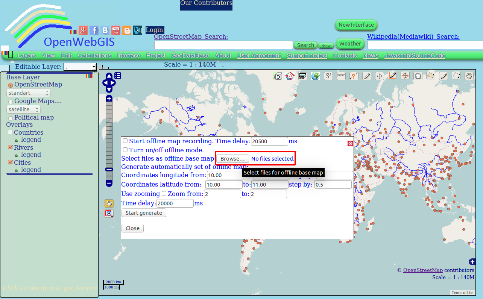
Task: Click the orange route question icon
Action: click(x=354, y=76)
